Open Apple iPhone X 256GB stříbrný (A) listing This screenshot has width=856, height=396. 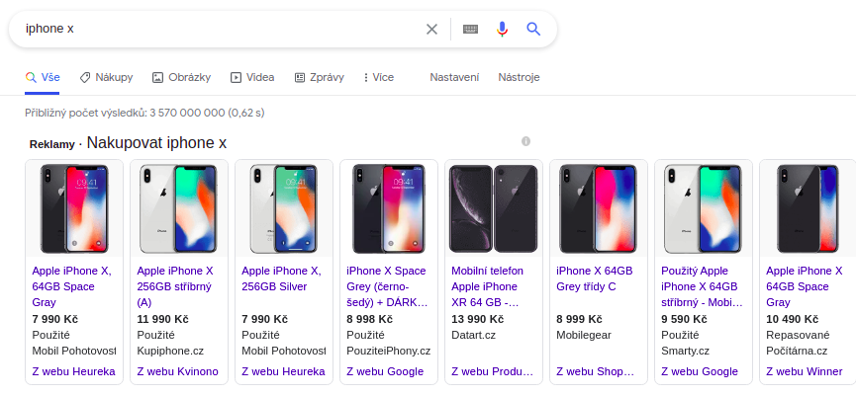175,286
